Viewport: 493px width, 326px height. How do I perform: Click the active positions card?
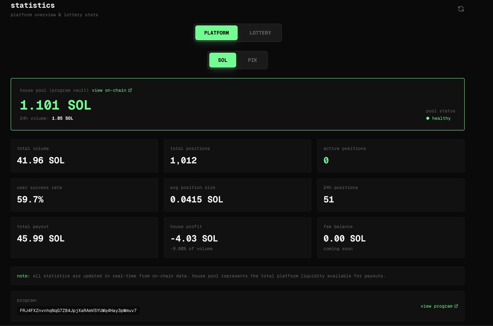tap(391, 156)
